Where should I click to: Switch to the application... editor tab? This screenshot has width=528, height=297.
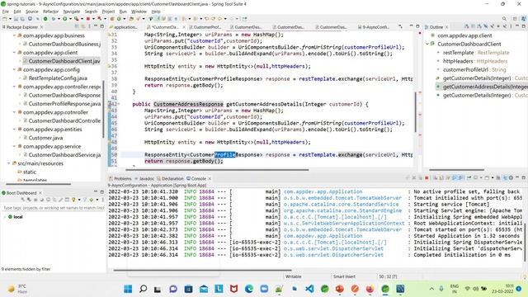point(123,27)
